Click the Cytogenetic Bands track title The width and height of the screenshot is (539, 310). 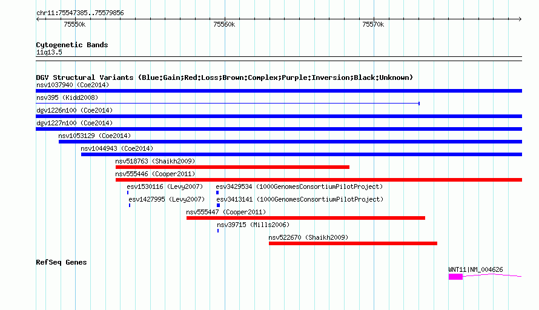pyautogui.click(x=72, y=45)
